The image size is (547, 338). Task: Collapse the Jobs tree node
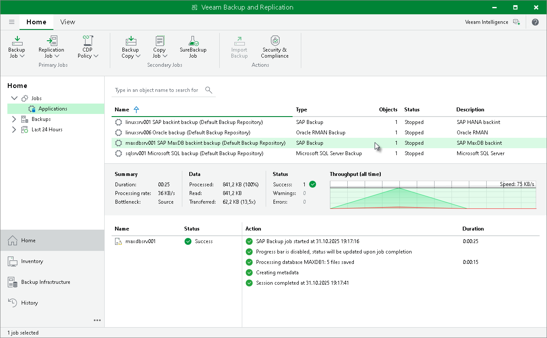point(14,98)
